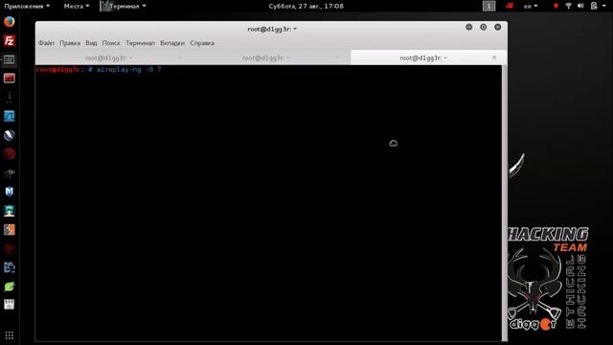The image size is (613, 345).
Task: Open FileZilla from the dock
Action: [x=9, y=40]
